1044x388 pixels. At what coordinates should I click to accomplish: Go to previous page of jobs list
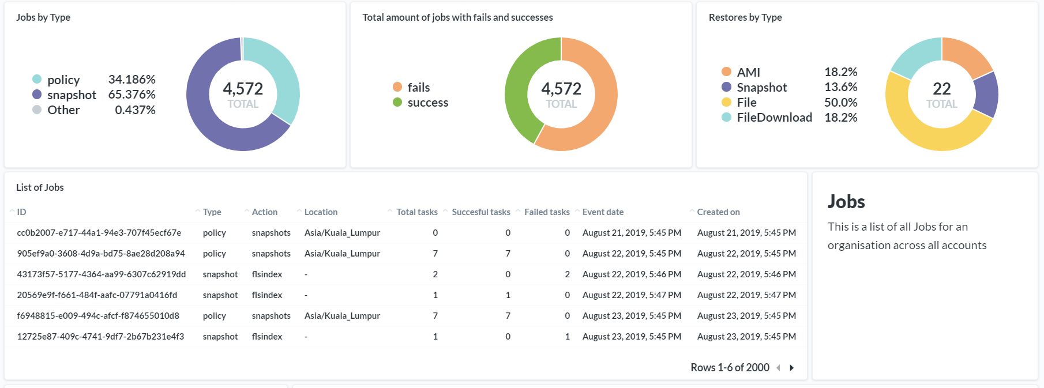pos(779,368)
